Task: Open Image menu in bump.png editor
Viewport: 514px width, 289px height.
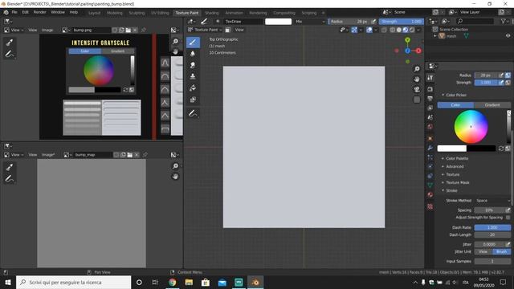Action: pyautogui.click(x=47, y=30)
